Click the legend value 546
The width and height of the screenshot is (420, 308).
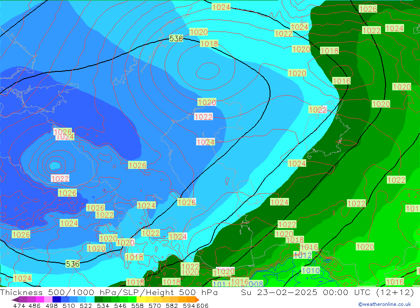(x=120, y=305)
